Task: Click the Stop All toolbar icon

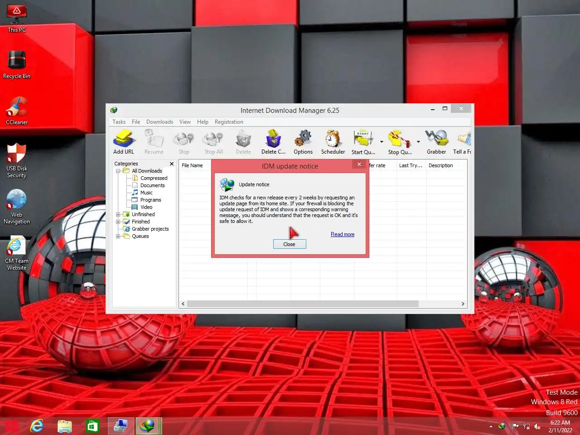Action: point(213,142)
